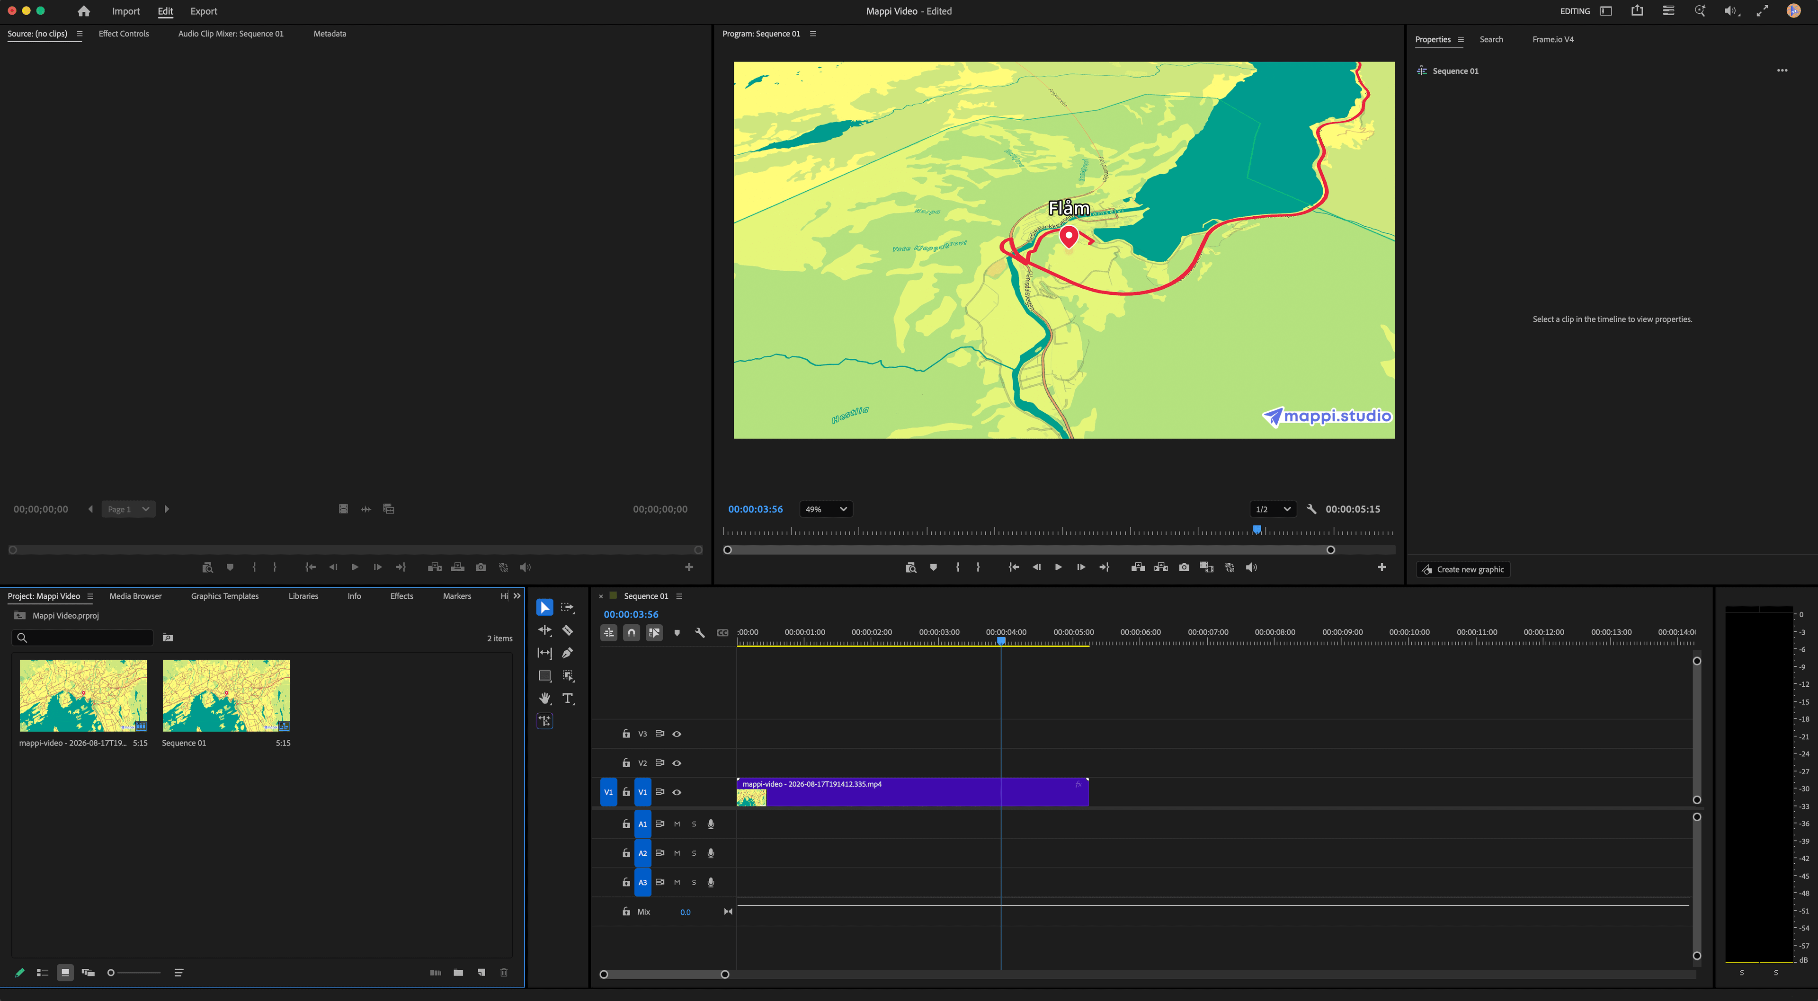1818x1001 pixels.
Task: Click the Program monitor Export Frame camera
Action: coord(1184,567)
